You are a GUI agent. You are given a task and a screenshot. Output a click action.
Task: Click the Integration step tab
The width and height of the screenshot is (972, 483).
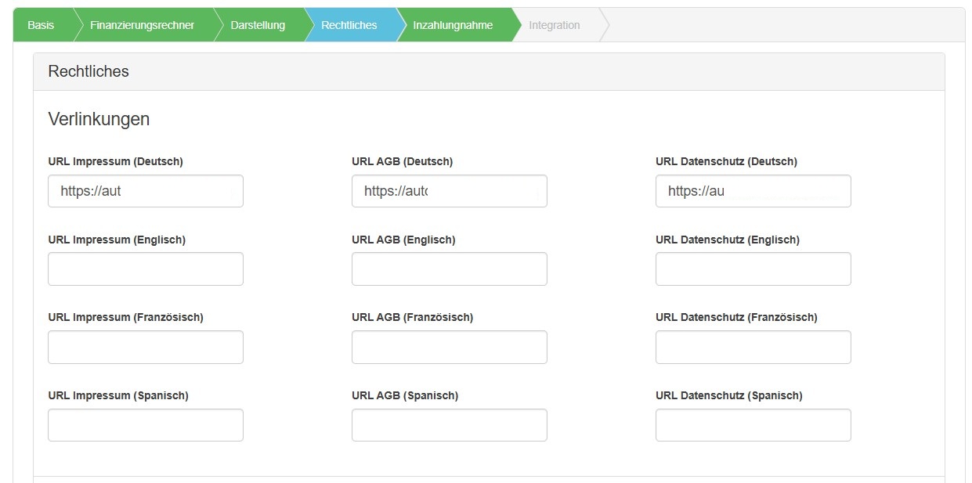pyautogui.click(x=554, y=25)
